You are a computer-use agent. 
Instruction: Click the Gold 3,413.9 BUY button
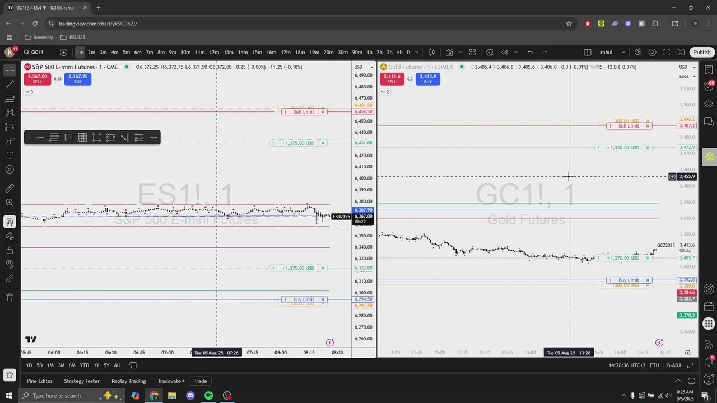tap(428, 79)
